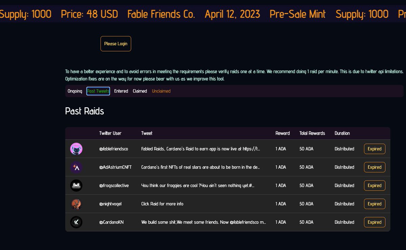Select the @nightvogel username
Screen dimensions: 406x250
pos(110,204)
